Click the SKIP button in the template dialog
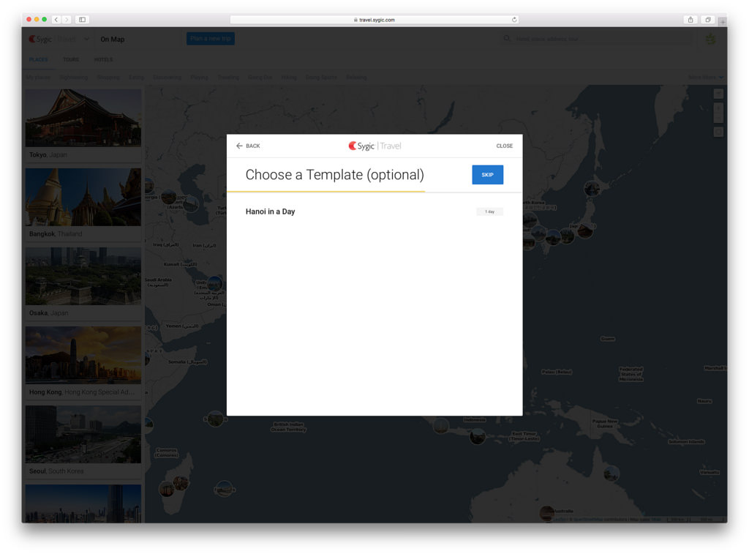Image resolution: width=749 pixels, height=554 pixels. [487, 174]
